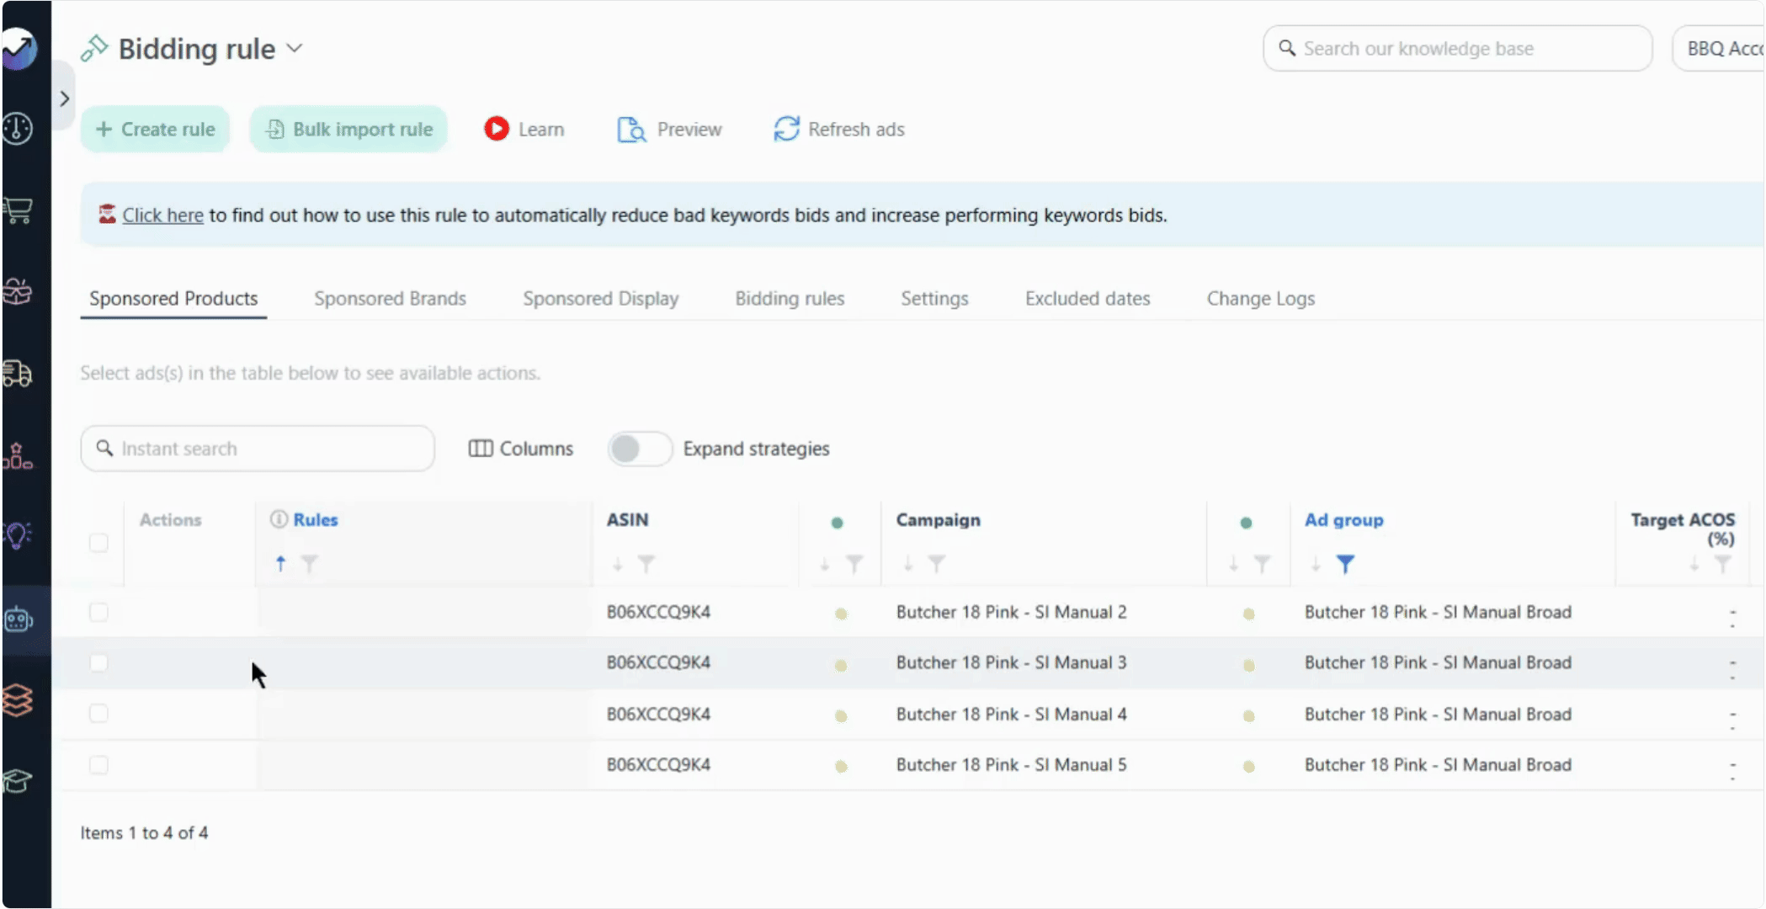
Task: Sort by the ASIN column arrow
Action: [x=618, y=564]
